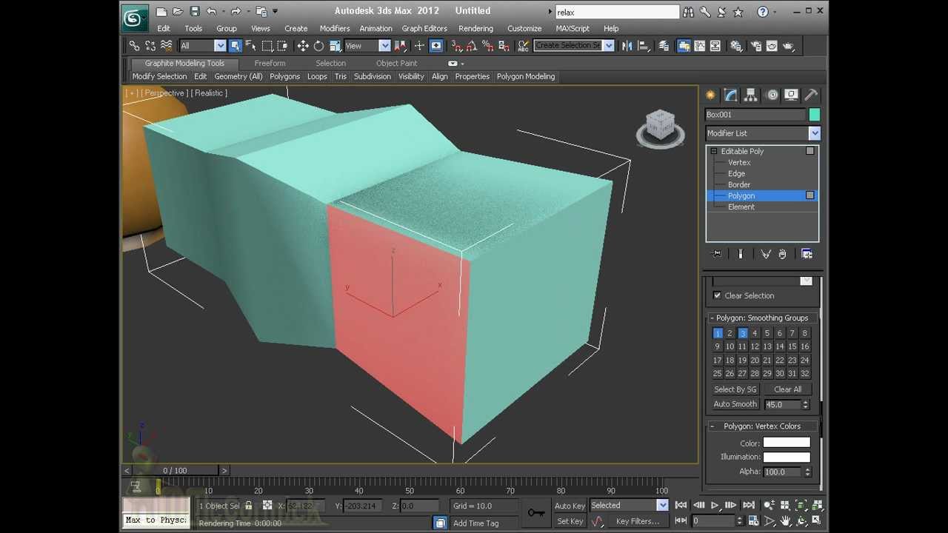Switch to the Object Paint ribbon tab
948x533 pixels.
[x=396, y=63]
